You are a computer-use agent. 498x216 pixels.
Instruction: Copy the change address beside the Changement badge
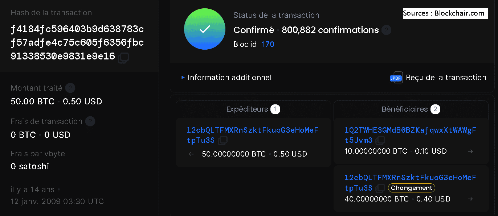click(x=380, y=188)
